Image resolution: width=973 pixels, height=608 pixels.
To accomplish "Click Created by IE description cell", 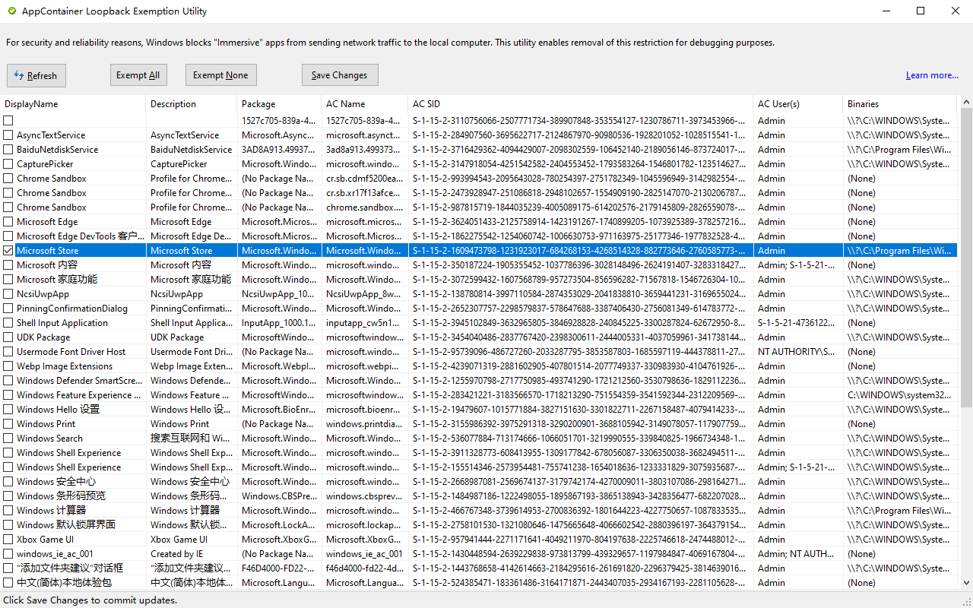I will pos(176,553).
